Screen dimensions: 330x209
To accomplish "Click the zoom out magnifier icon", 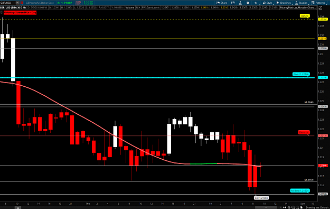I will [x=297, y=207].
